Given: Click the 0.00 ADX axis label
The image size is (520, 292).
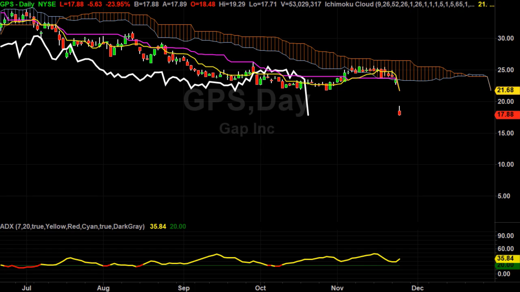Looking at the screenshot, I should pos(504,274).
